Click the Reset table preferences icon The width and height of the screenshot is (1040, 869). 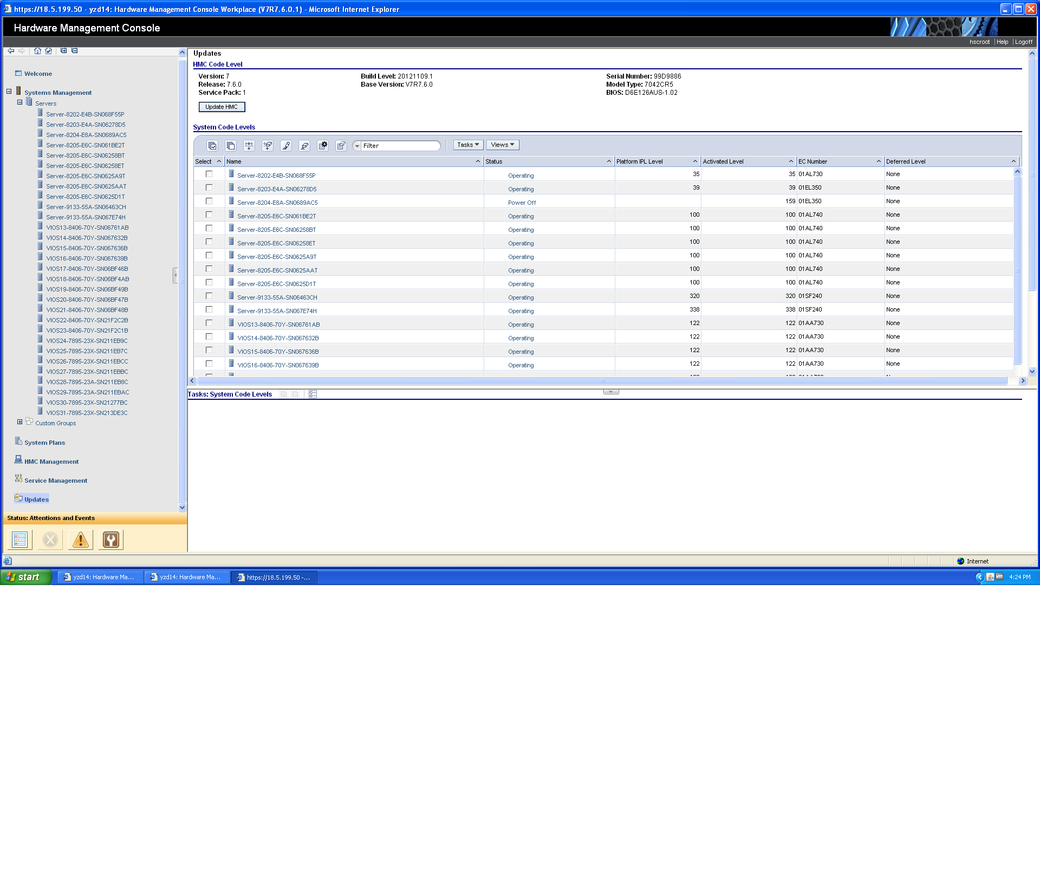point(341,146)
